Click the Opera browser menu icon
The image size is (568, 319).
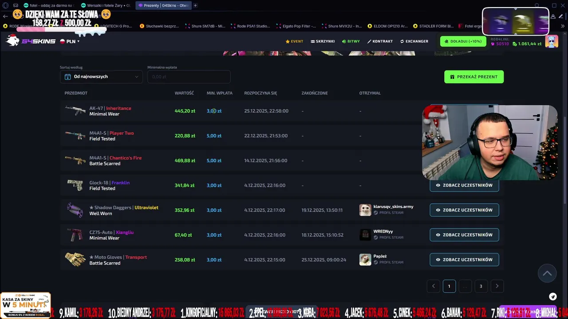tap(6, 5)
